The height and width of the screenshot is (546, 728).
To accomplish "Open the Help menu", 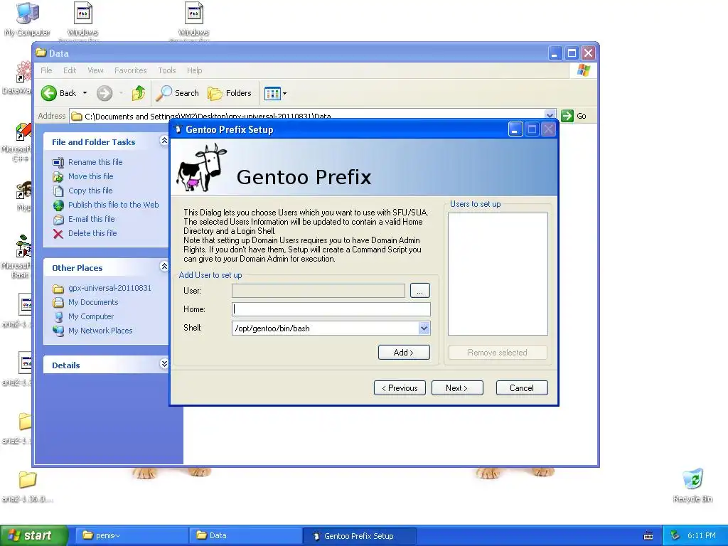I will (195, 70).
